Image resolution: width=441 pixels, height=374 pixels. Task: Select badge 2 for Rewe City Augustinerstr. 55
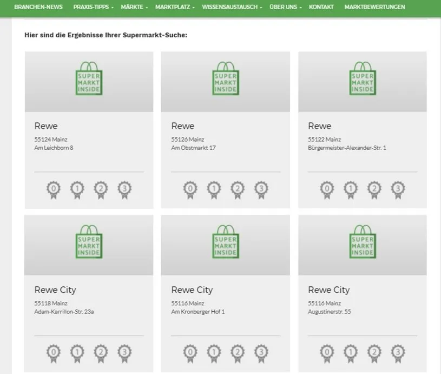click(x=374, y=354)
